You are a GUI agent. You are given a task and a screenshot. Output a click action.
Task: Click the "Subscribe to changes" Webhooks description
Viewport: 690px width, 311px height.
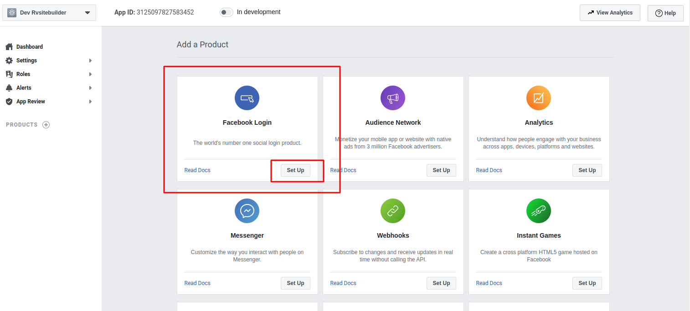pyautogui.click(x=393, y=256)
